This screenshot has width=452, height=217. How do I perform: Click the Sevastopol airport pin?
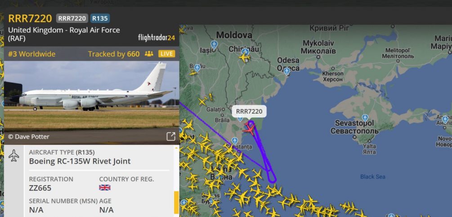pos(365,118)
